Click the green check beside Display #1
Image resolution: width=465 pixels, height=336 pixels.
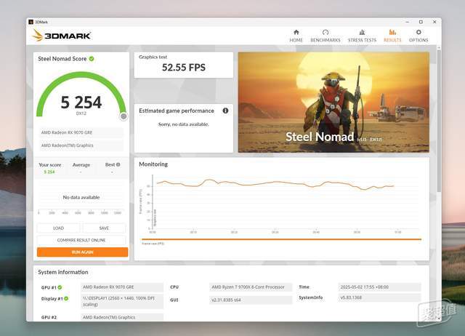point(66,299)
